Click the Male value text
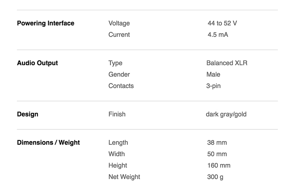 click(213, 74)
